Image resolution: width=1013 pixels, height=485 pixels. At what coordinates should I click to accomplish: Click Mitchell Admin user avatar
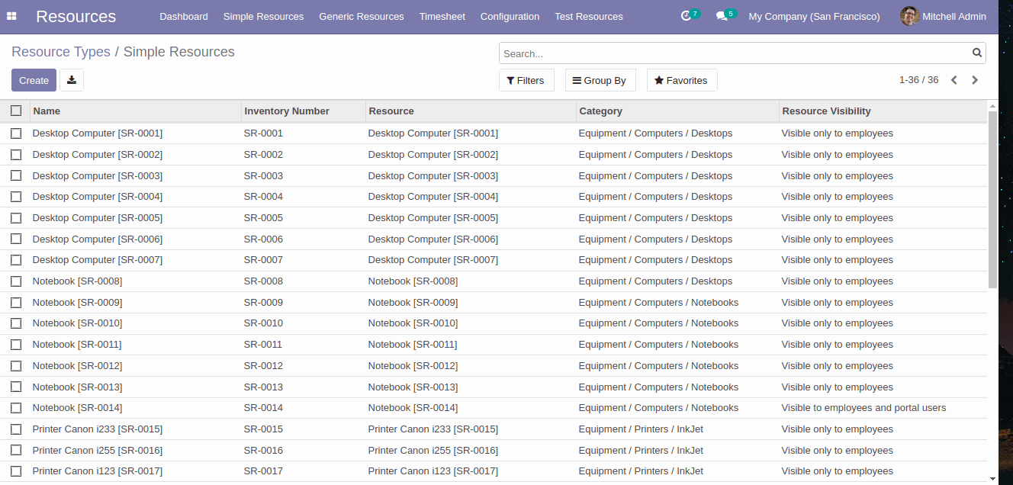coord(909,16)
